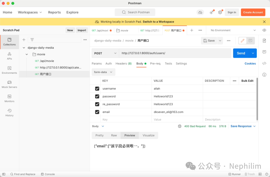Click the Search Postman field
This screenshot has width=270, height=177.
coord(135,12)
